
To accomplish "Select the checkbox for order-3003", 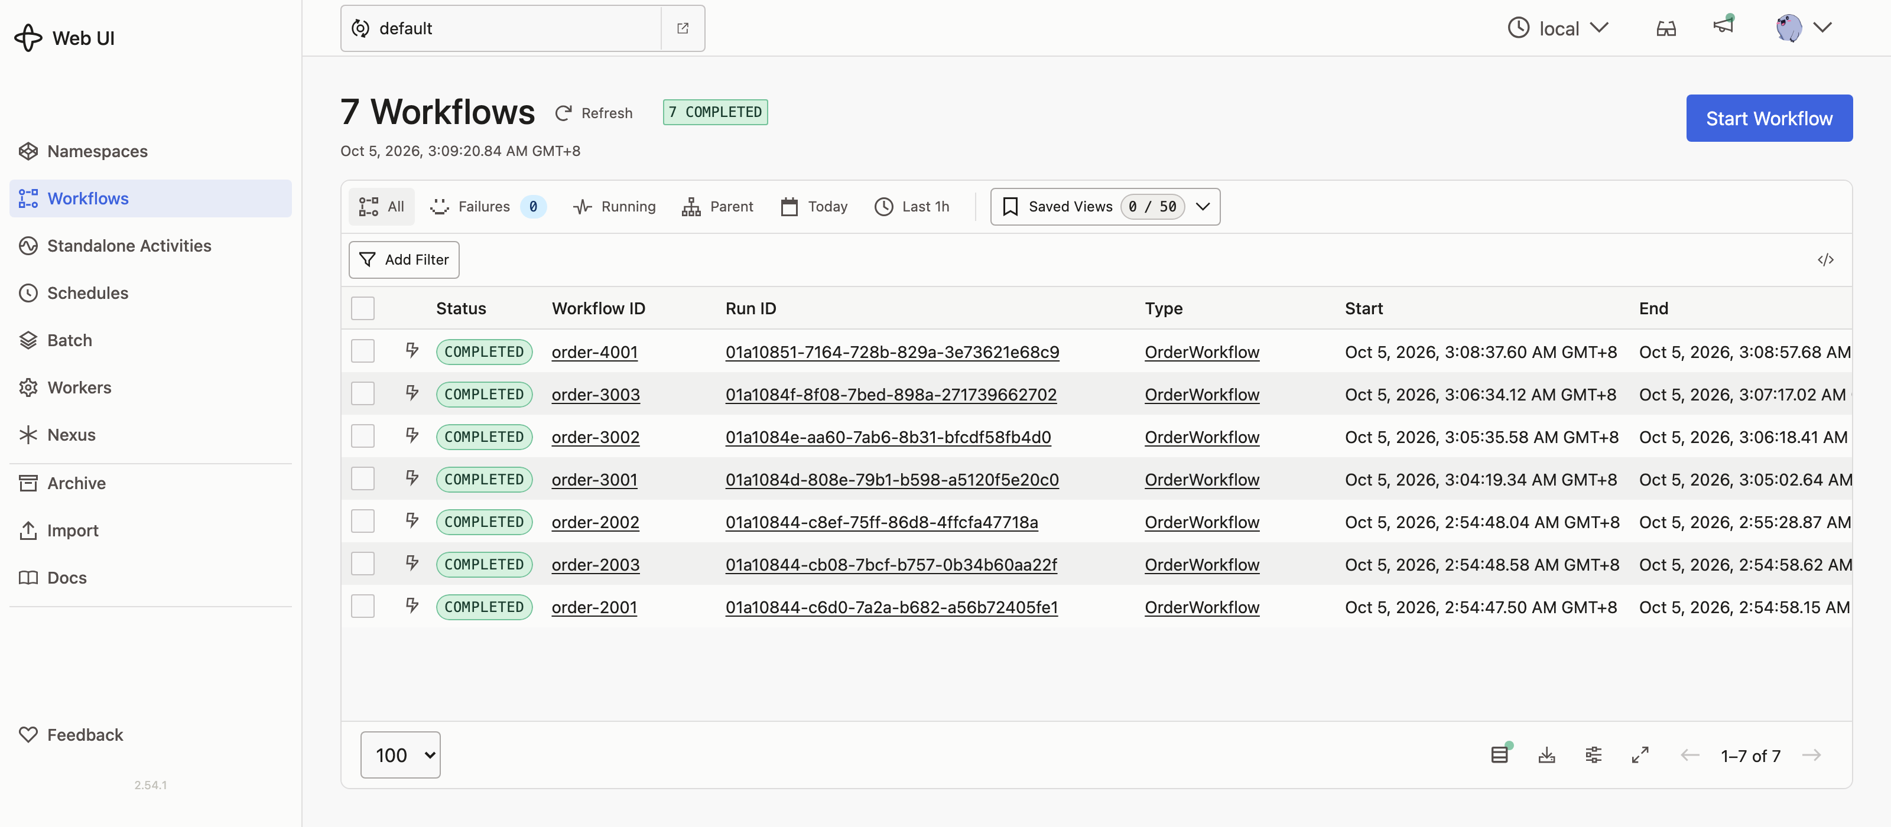I will click(x=363, y=393).
